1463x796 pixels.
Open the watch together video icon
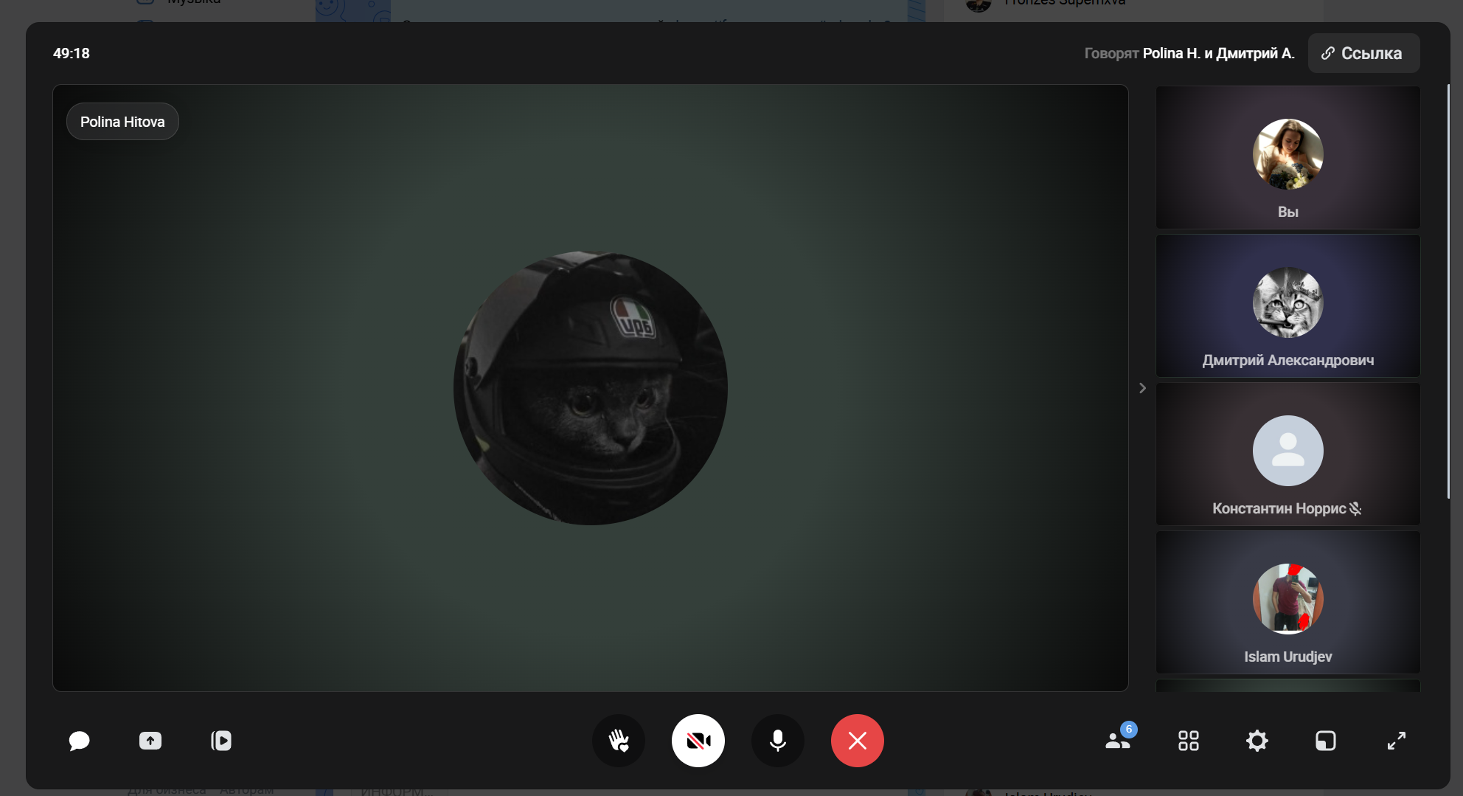221,741
